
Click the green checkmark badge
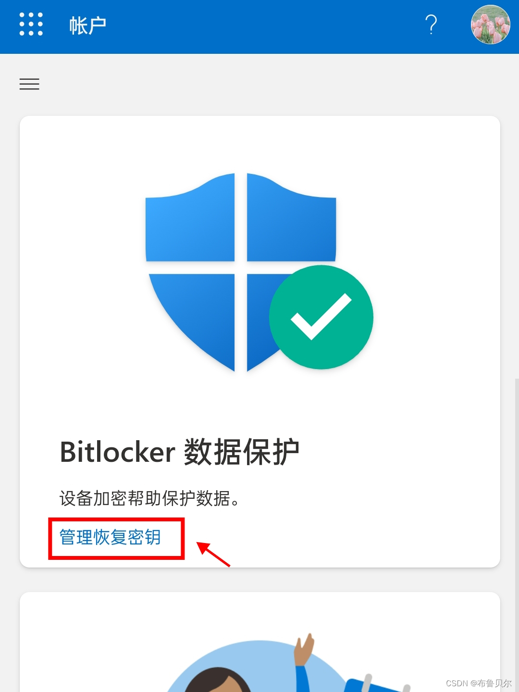coord(321,317)
